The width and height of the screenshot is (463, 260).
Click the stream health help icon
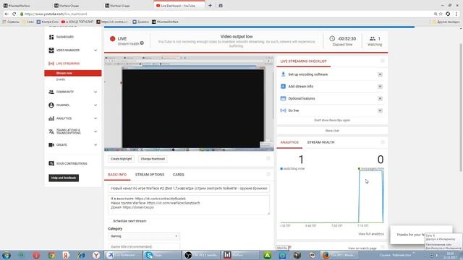point(142,43)
